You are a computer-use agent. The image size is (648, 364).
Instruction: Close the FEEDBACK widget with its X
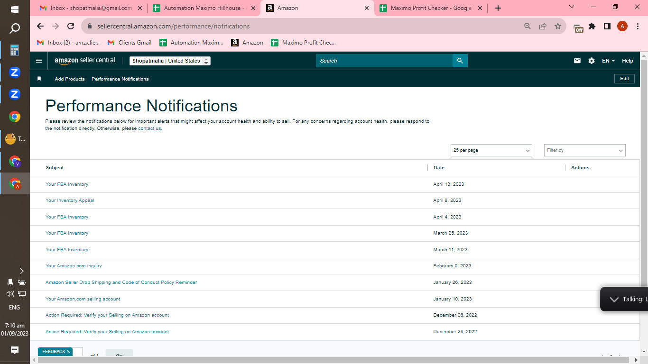click(x=69, y=352)
